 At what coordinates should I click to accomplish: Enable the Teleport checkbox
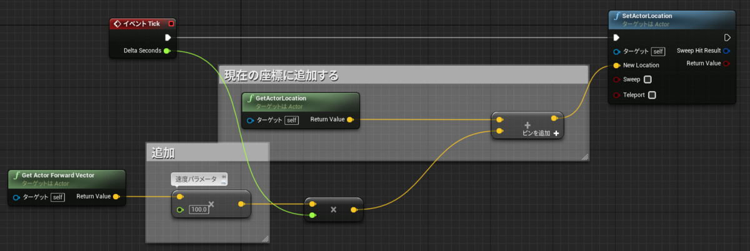click(652, 95)
